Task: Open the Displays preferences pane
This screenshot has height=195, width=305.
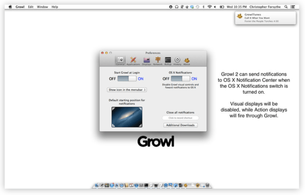Action: tap(146, 61)
